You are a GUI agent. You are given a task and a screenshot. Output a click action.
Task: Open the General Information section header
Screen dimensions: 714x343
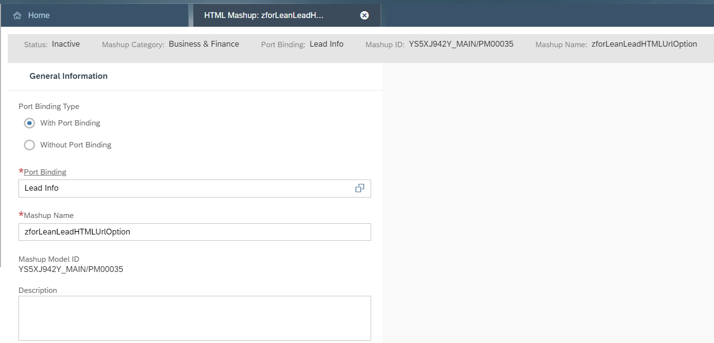(69, 76)
